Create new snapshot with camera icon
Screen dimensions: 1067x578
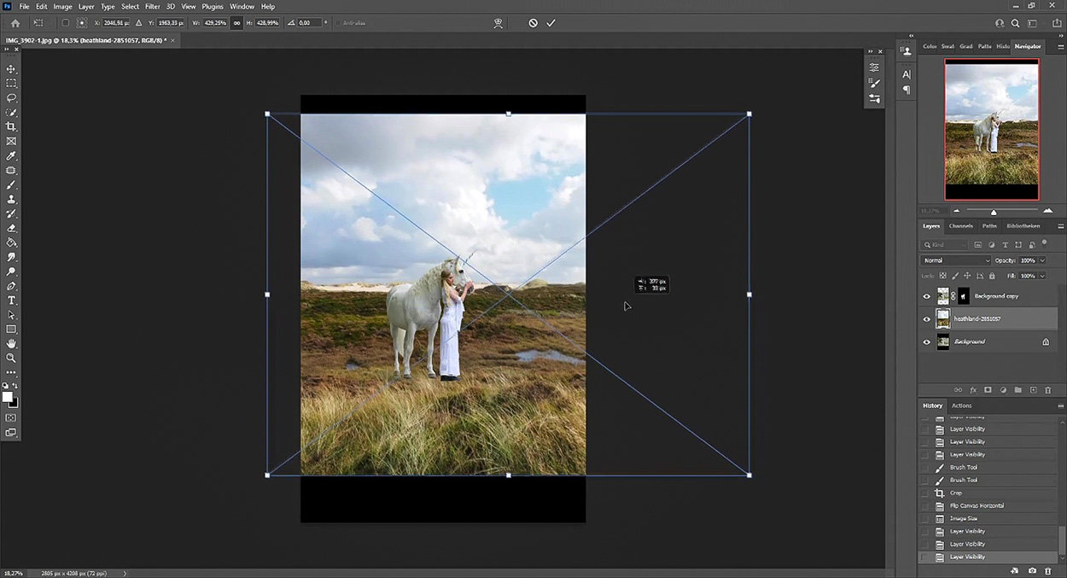(1032, 570)
